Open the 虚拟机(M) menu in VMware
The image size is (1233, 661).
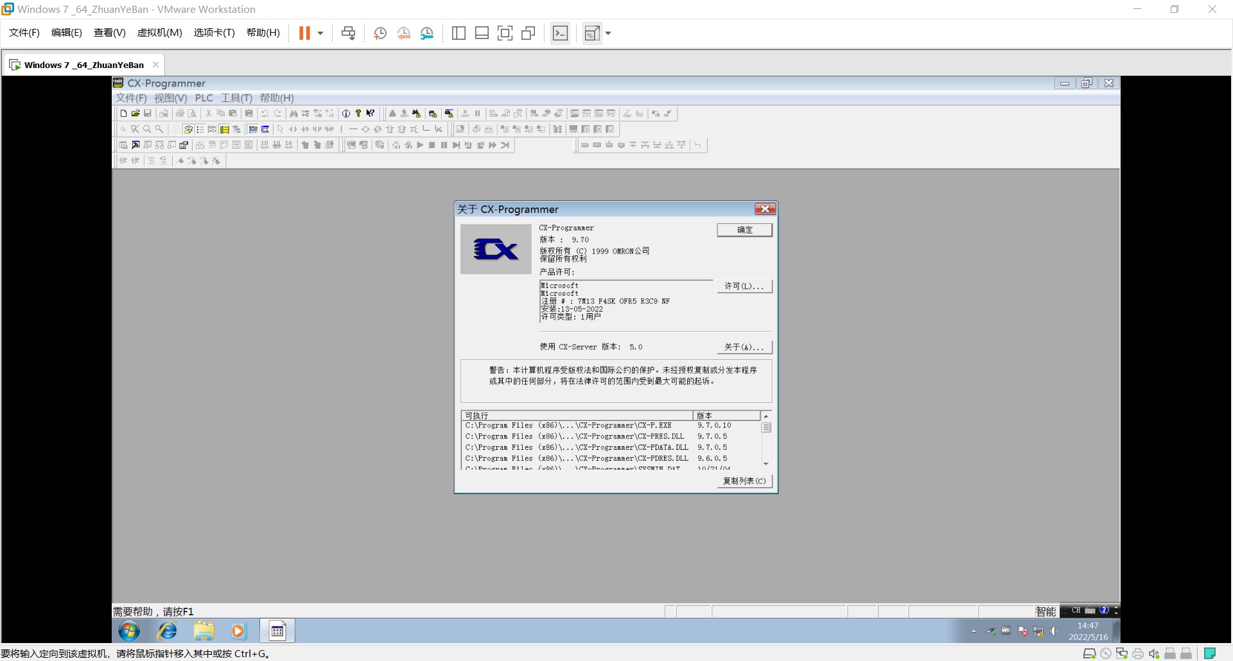159,33
